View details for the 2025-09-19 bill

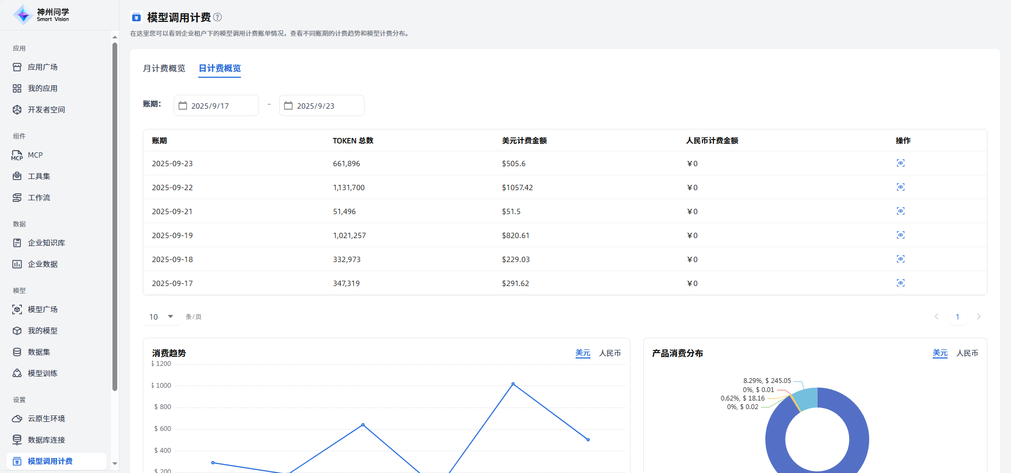[x=900, y=235]
